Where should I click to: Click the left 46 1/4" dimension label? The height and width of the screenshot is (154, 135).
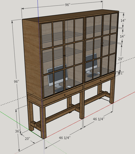[64, 138]
